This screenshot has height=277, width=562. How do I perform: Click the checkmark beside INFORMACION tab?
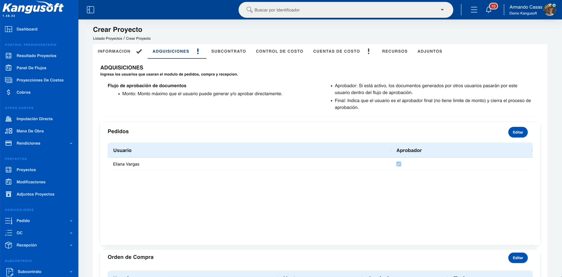(x=139, y=51)
